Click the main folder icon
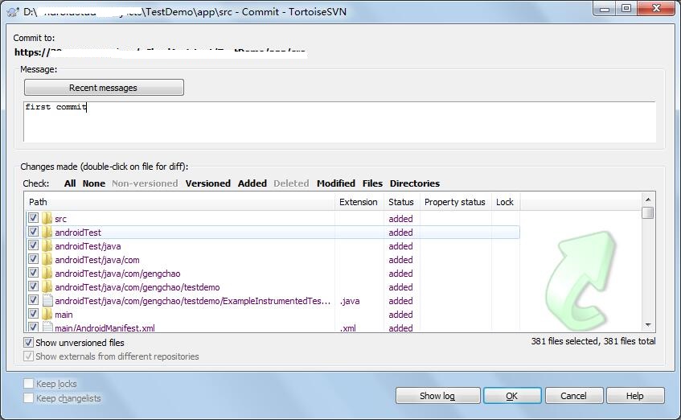The height and width of the screenshot is (420, 681). tap(47, 315)
